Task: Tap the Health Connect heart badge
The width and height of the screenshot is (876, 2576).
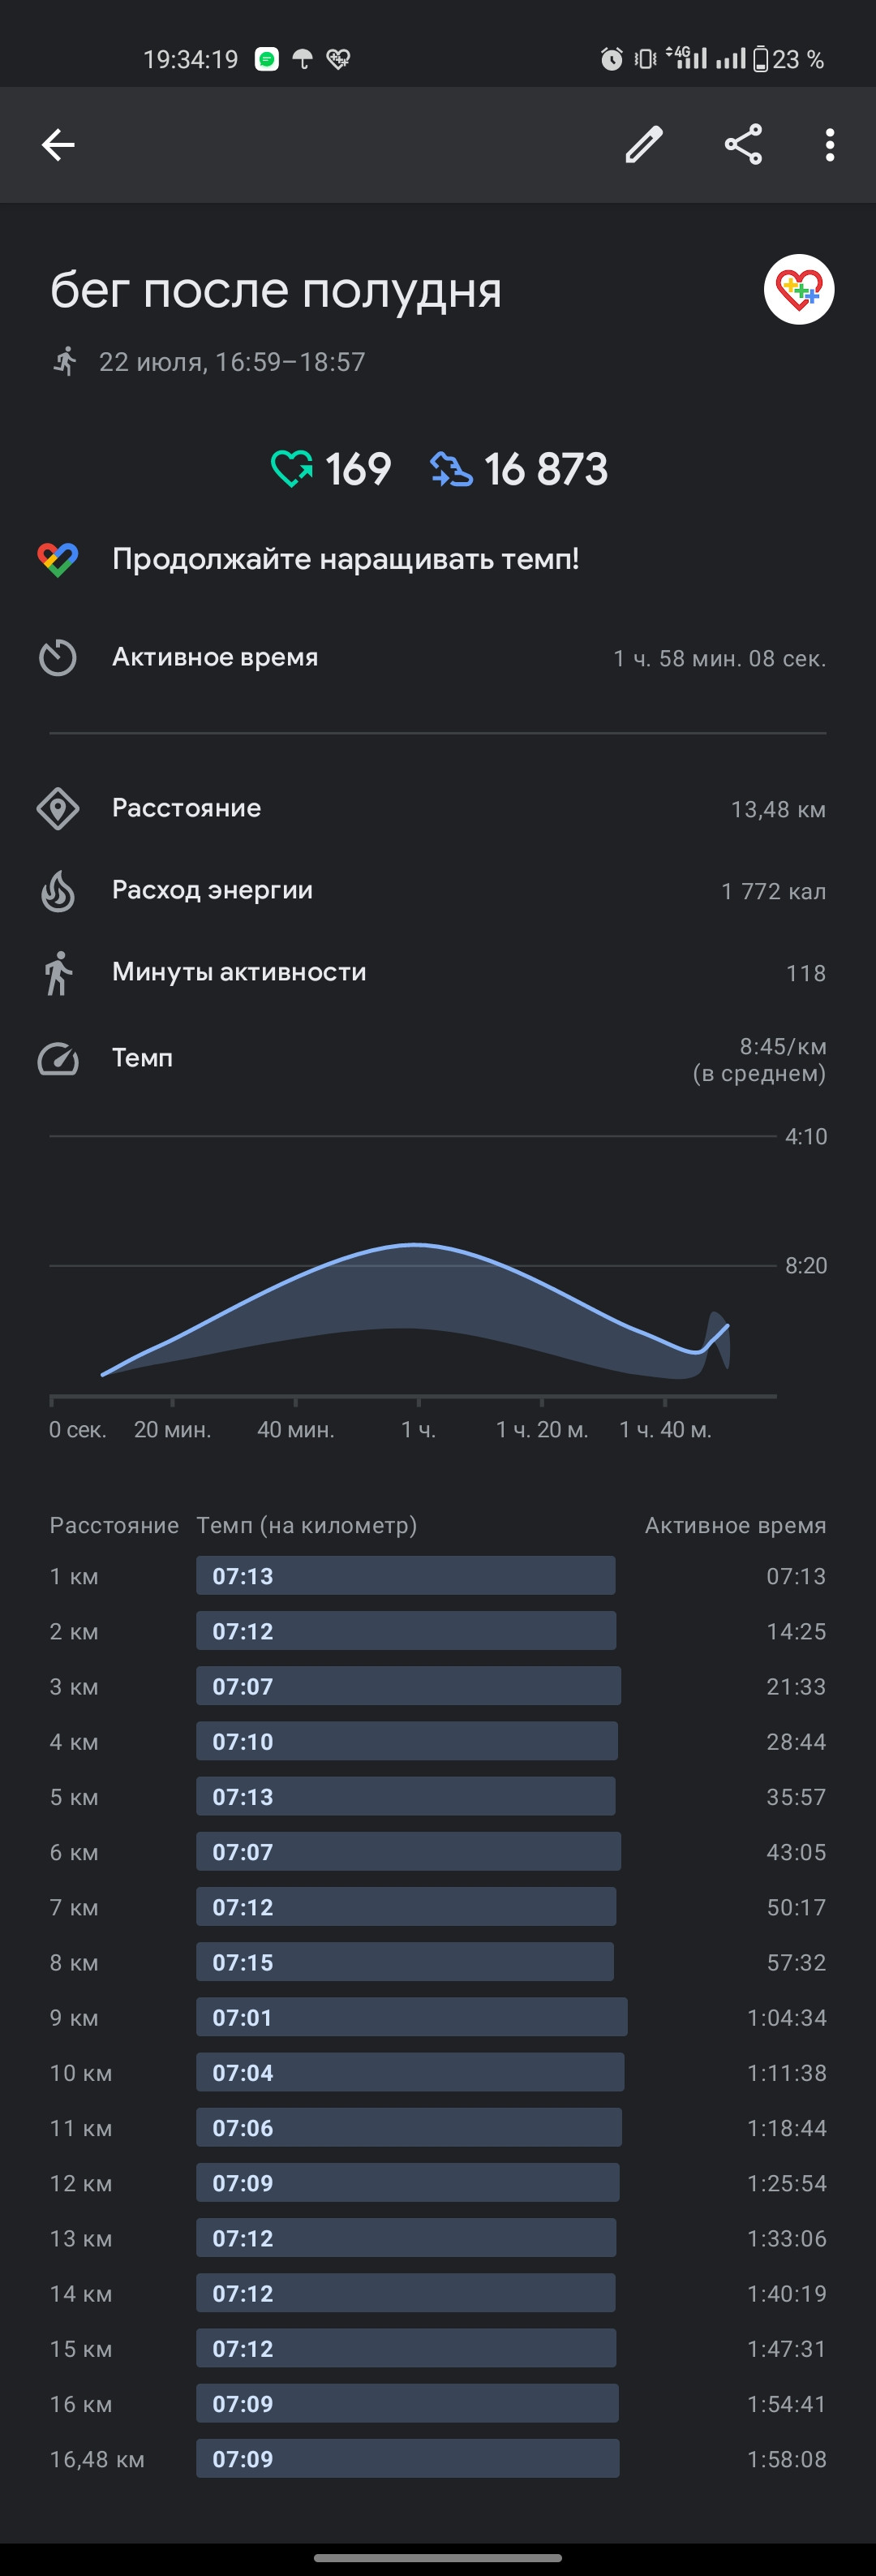Action: [x=799, y=290]
